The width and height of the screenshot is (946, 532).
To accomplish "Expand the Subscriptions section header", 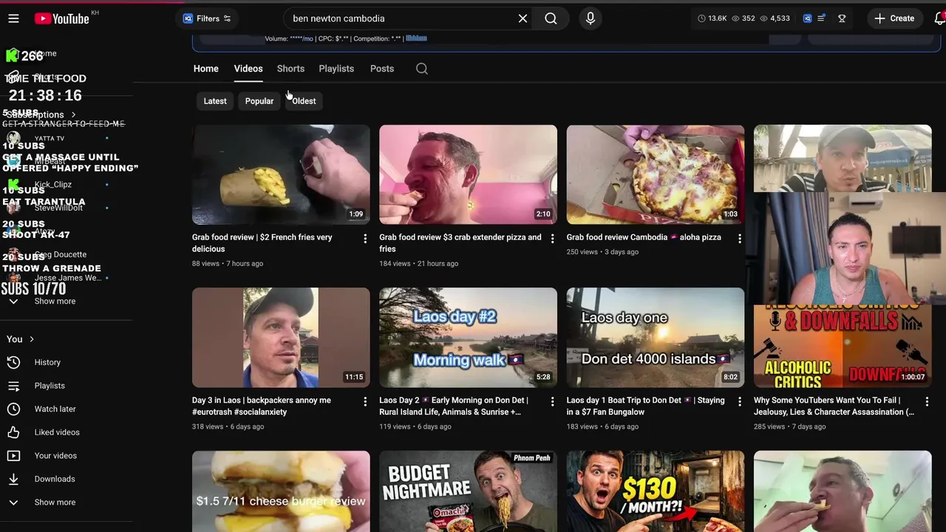I will [41, 115].
